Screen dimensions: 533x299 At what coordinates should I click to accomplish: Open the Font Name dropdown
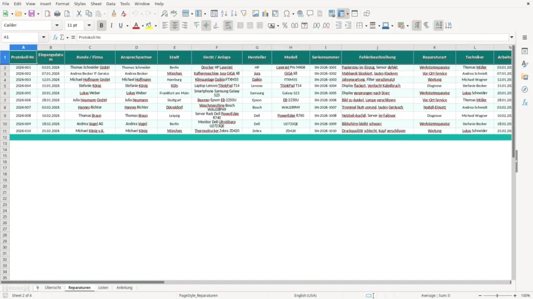(x=57, y=25)
